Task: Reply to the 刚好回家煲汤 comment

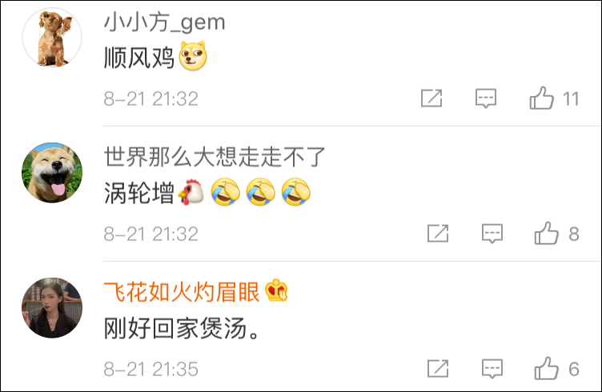Action: (492, 369)
